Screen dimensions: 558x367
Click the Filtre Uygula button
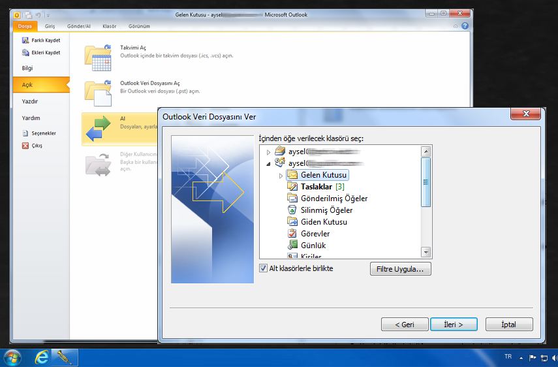(400, 269)
